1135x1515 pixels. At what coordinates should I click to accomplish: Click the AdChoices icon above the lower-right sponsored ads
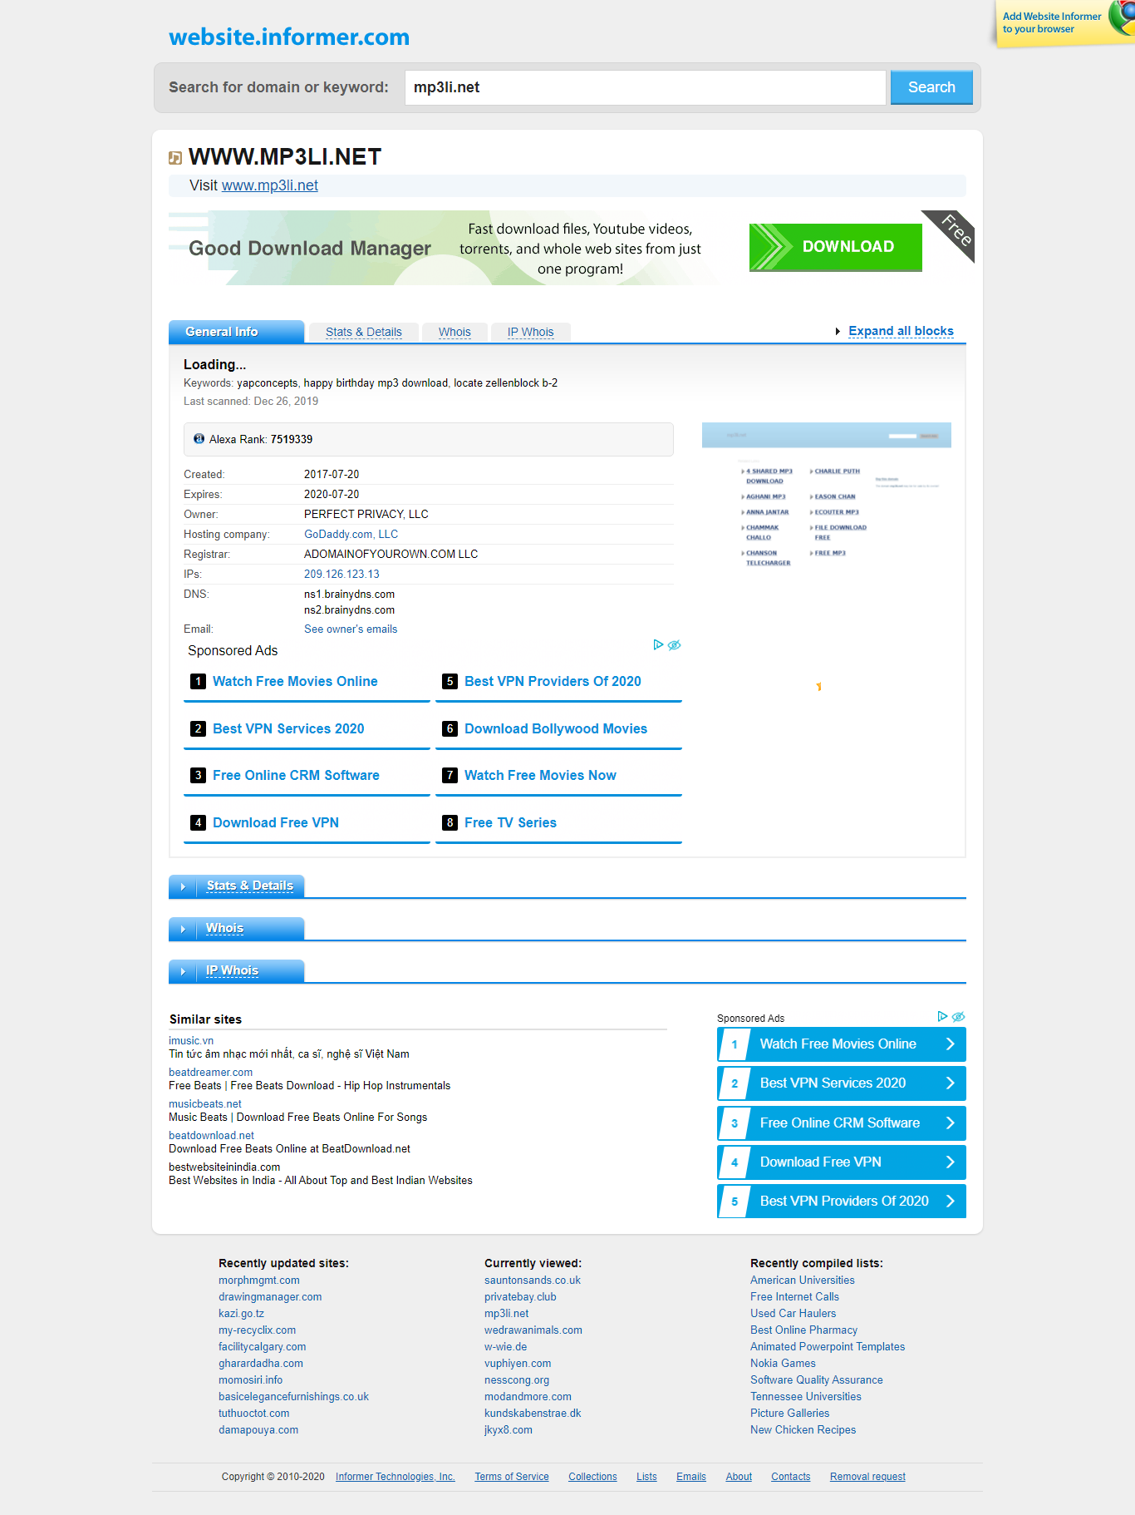(942, 1016)
